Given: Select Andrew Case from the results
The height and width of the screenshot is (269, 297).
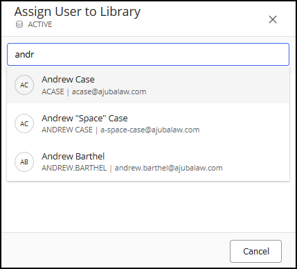Looking at the screenshot, I should click(x=148, y=85).
